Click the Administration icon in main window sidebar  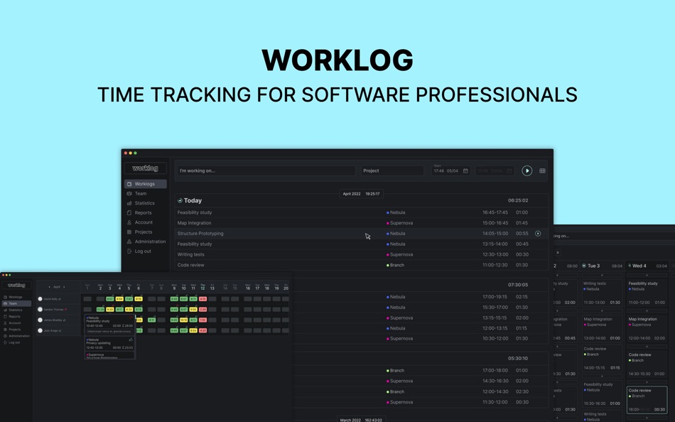(x=129, y=242)
